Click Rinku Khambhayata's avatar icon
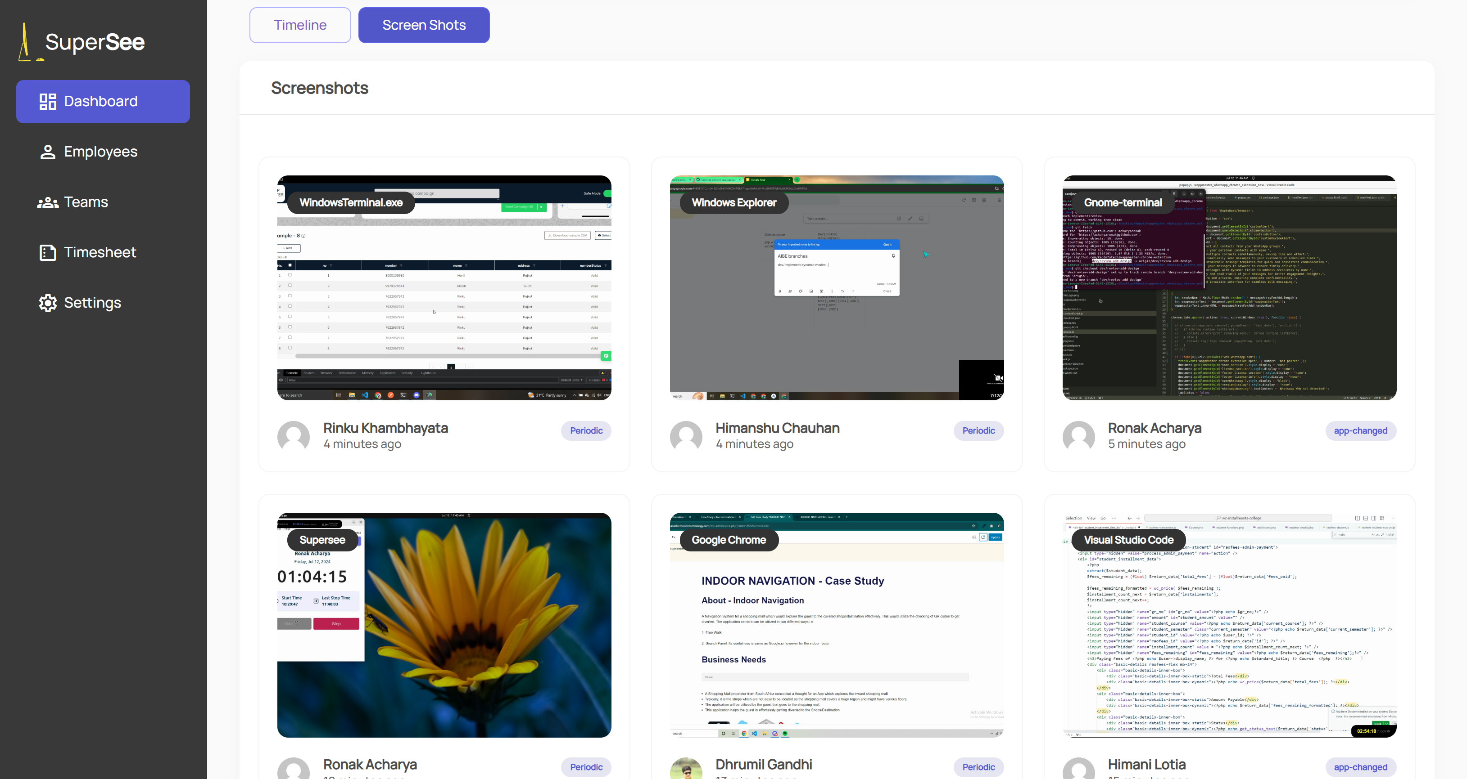Image resolution: width=1467 pixels, height=779 pixels. click(x=293, y=436)
